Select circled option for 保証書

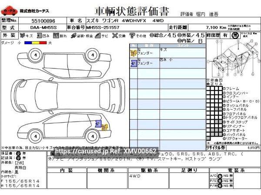click(19, 153)
